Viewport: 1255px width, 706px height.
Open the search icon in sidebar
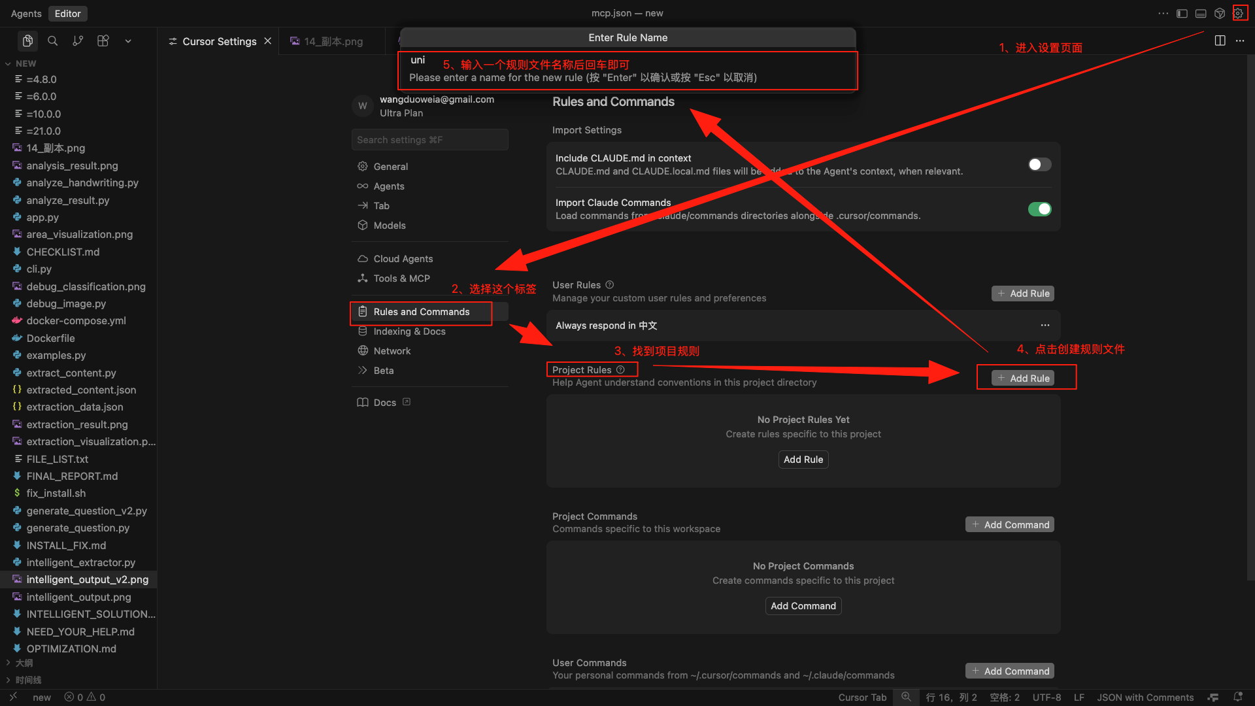pos(53,41)
